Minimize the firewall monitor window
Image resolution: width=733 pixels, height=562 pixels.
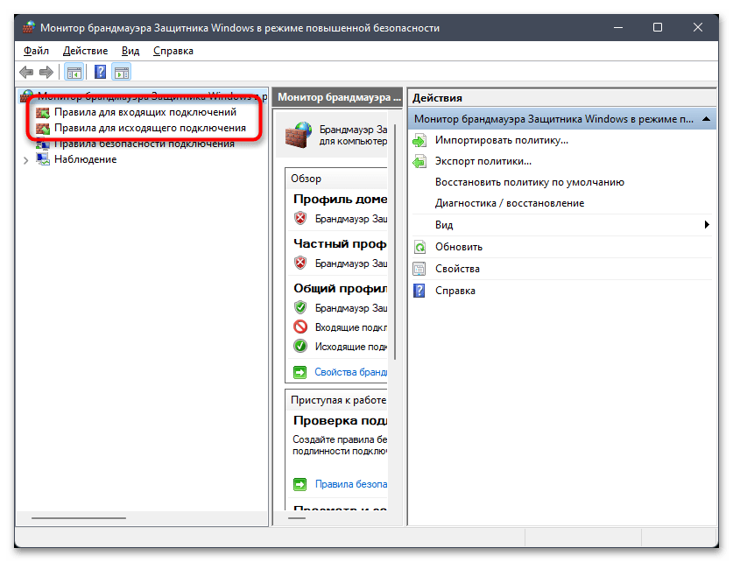click(x=618, y=27)
